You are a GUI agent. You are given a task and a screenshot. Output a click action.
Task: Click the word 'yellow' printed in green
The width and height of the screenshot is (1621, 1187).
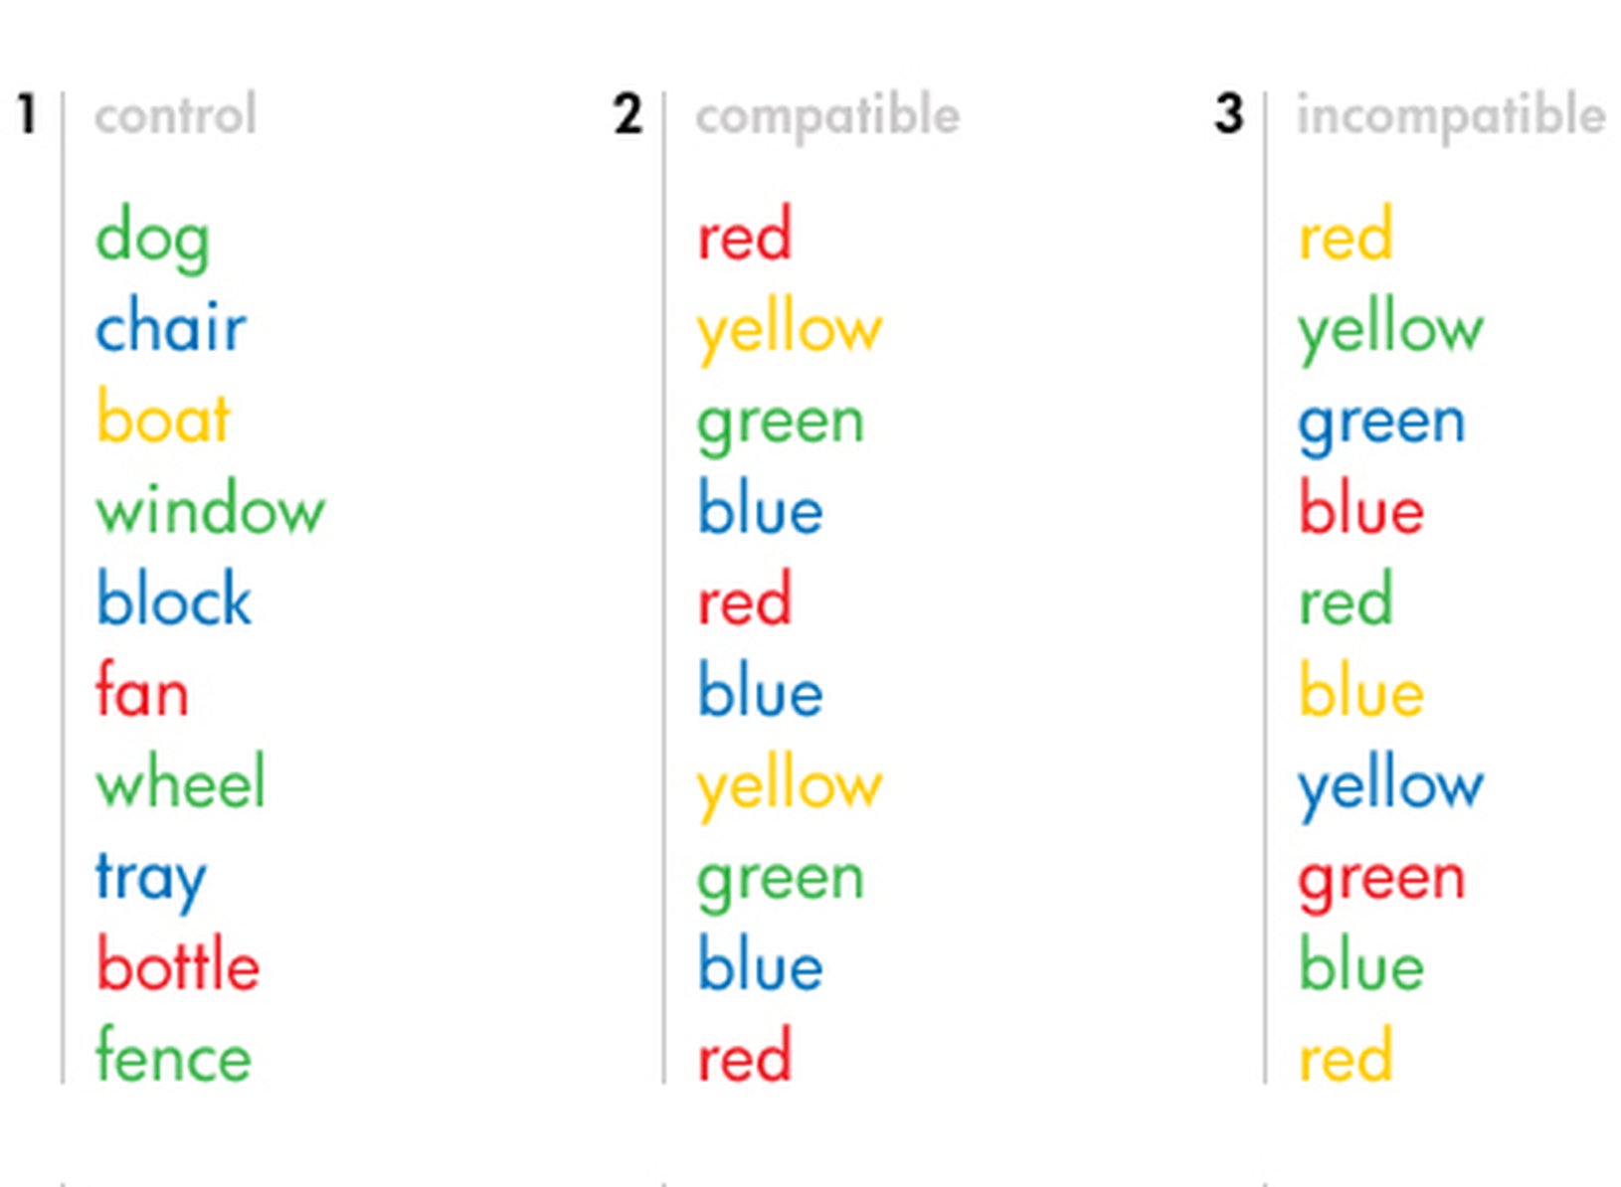(1390, 328)
